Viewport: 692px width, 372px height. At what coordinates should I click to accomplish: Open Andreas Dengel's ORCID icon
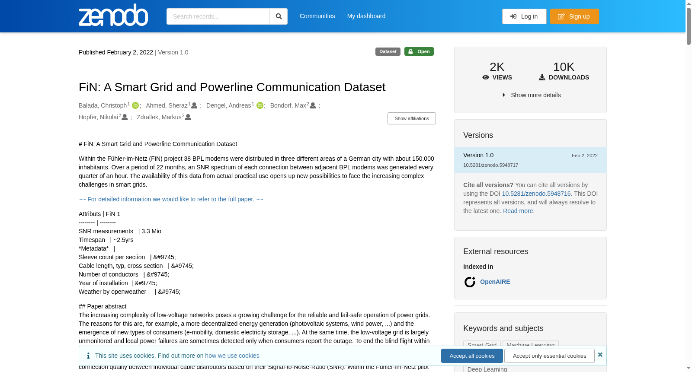coord(260,105)
